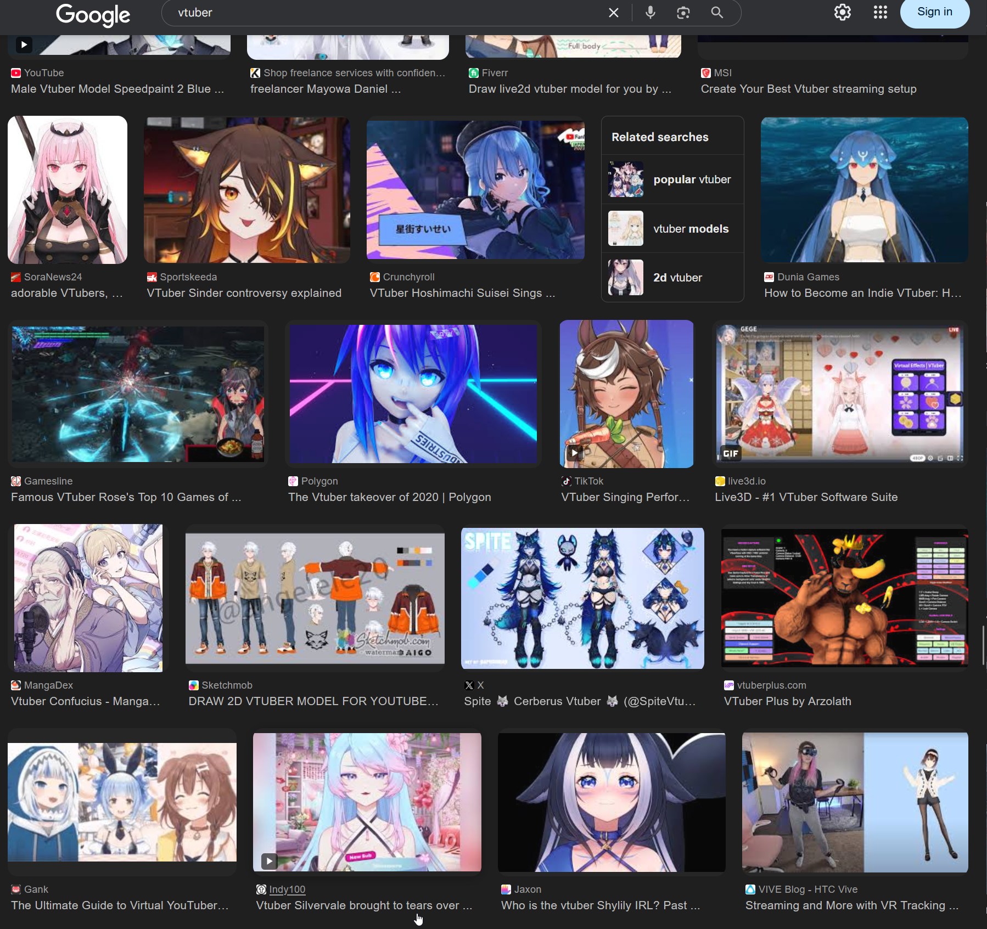Open 'Streaming and More with VR Tracking' title
Viewport: 987px width, 929px height.
(x=852, y=905)
